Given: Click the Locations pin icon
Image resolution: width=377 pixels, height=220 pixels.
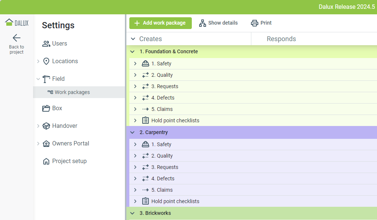Looking at the screenshot, I should click(46, 61).
